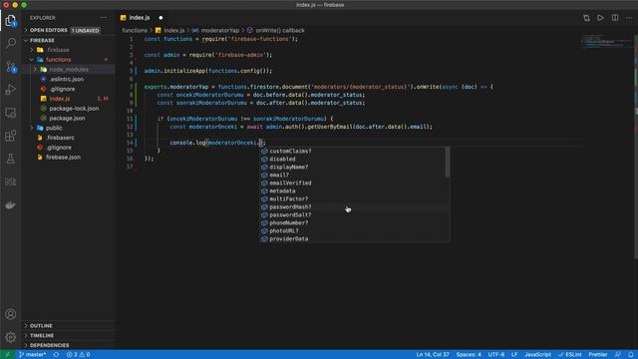This screenshot has width=638, height=359.
Task: Open index.js in the explorer tree
Action: click(x=69, y=99)
